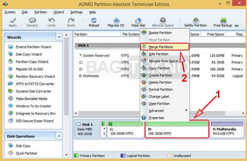This screenshot has width=247, height=161.
Task: Click the partition list scroll-left arrow
Action: (x=76, y=113)
